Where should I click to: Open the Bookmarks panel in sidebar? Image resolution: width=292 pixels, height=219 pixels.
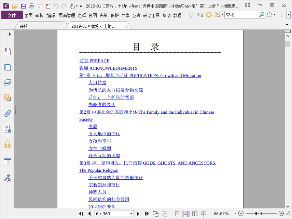point(8,51)
